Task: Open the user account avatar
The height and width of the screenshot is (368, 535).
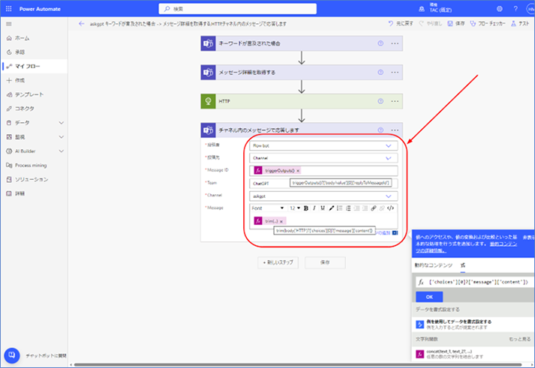Action: [530, 9]
